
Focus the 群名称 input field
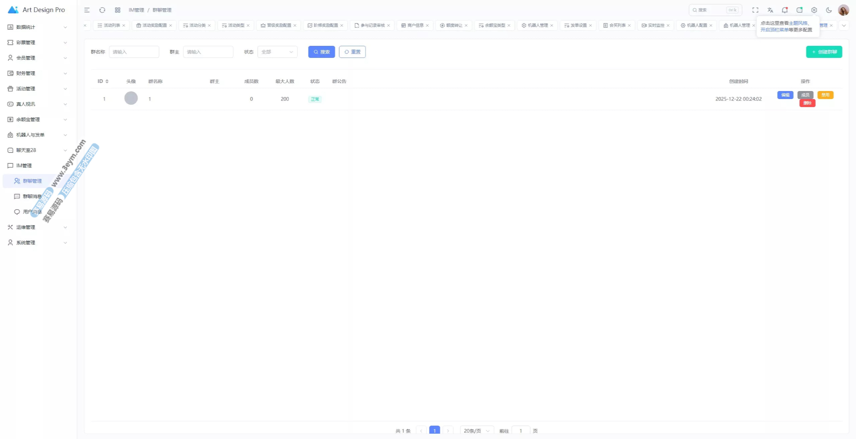pyautogui.click(x=134, y=52)
